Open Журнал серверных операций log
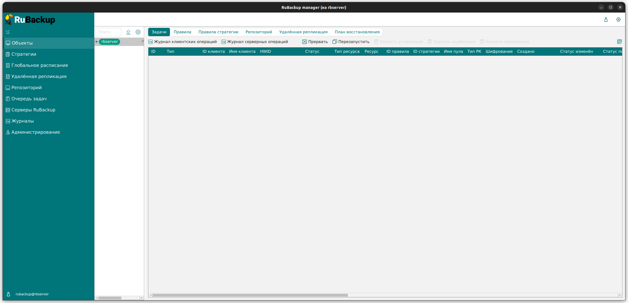 click(255, 42)
